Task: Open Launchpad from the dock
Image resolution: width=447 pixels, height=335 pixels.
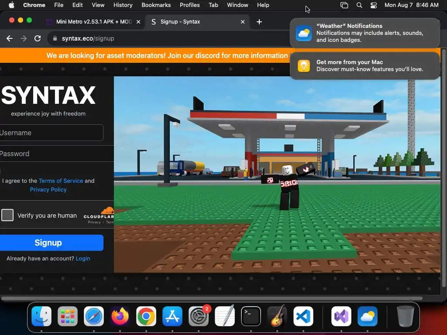Action: [x=68, y=316]
